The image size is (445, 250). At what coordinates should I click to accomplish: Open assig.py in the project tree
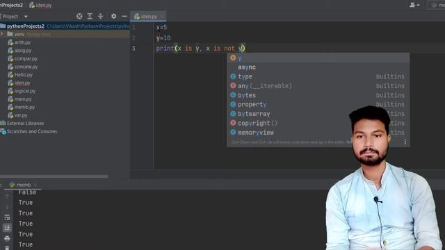23,51
